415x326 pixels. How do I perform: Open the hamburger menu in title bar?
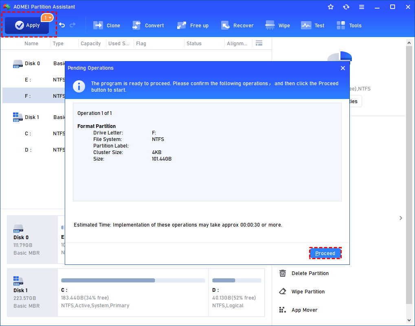coord(362,7)
